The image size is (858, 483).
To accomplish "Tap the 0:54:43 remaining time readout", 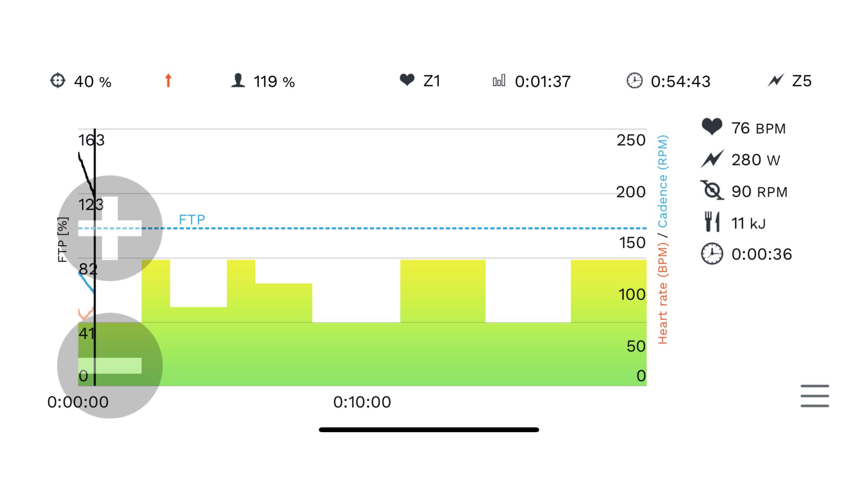I will 681,82.
